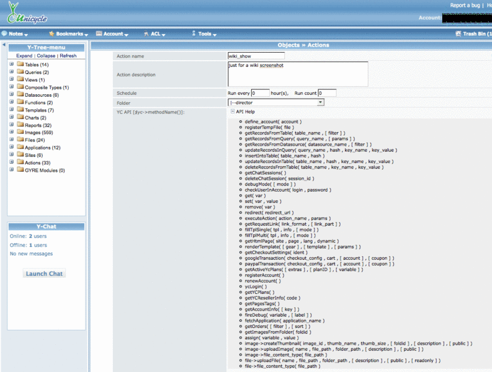492x372 pixels.
Task: Click the Trash Bin icon
Action: (x=458, y=34)
